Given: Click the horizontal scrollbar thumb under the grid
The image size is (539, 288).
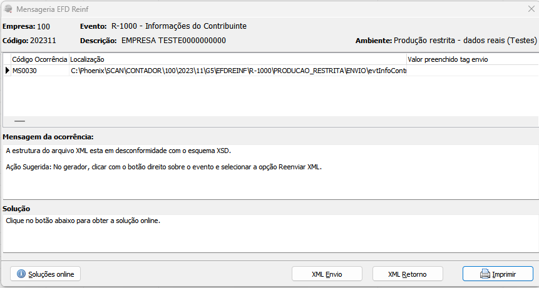Looking at the screenshot, I should pos(20,121).
